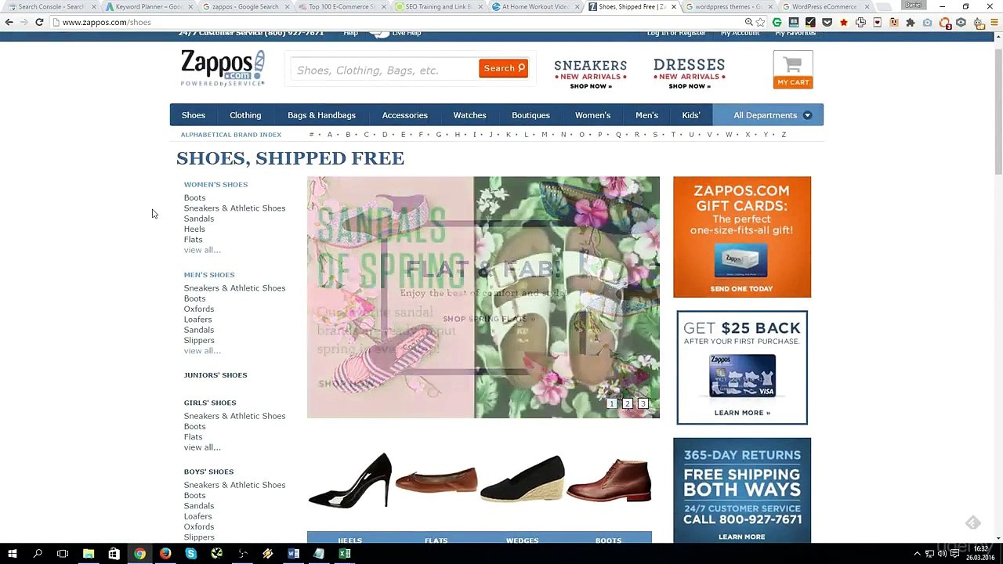The width and height of the screenshot is (1003, 564).
Task: Click the red star extension icon
Action: point(843,23)
